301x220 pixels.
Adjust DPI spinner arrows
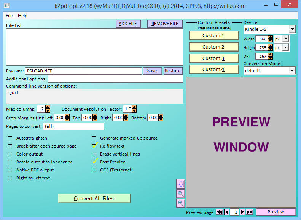[x=270, y=56]
